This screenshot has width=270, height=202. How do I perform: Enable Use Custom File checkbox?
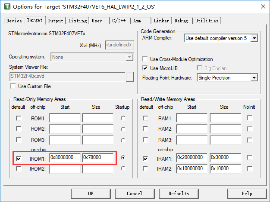(x=13, y=86)
